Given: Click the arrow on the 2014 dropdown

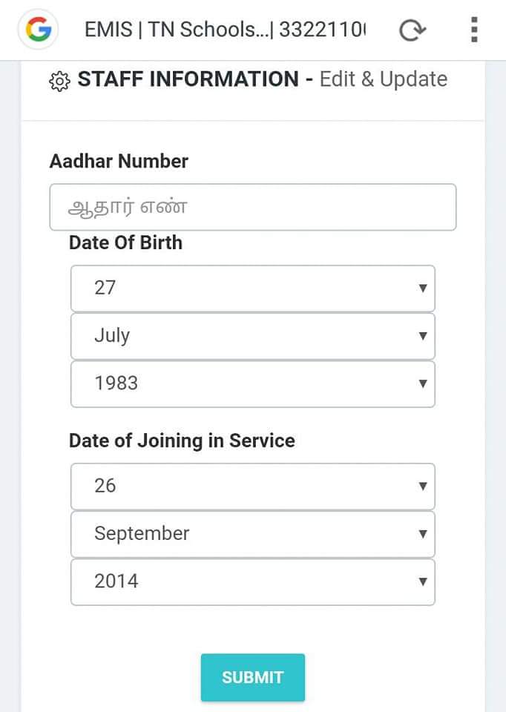Looking at the screenshot, I should point(422,581).
